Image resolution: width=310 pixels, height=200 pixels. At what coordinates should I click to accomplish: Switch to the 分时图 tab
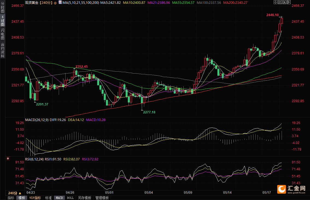(x=3, y=8)
